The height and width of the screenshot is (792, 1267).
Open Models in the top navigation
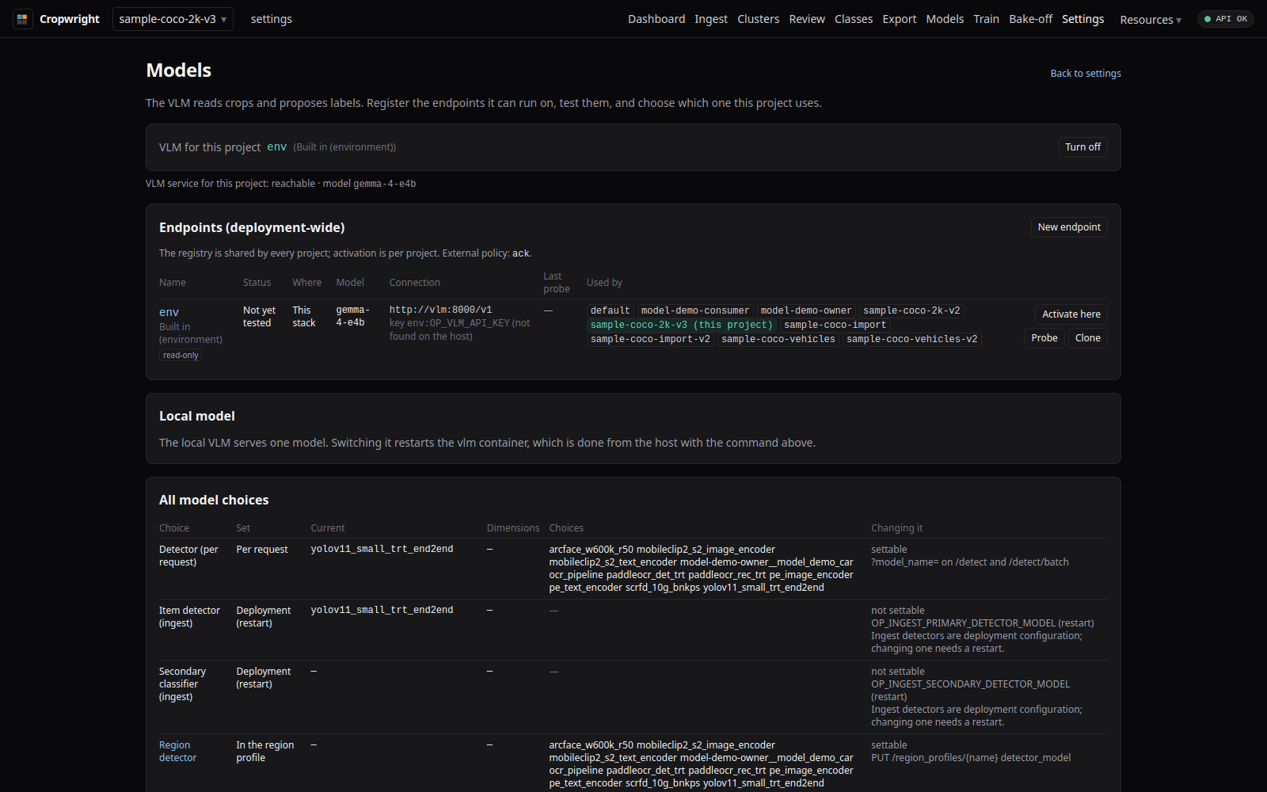point(945,19)
